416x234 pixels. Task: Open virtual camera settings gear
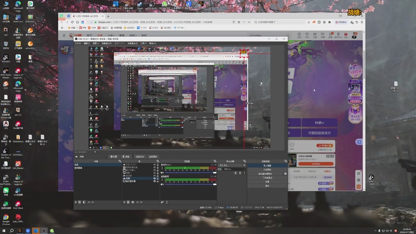[x=285, y=174]
